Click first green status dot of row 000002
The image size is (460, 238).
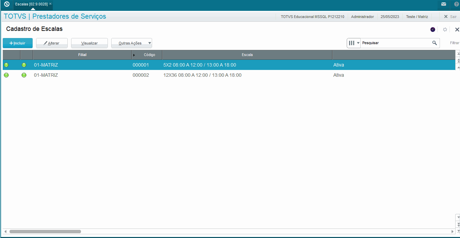tap(6, 75)
